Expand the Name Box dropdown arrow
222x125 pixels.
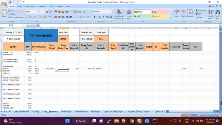pos(24,25)
